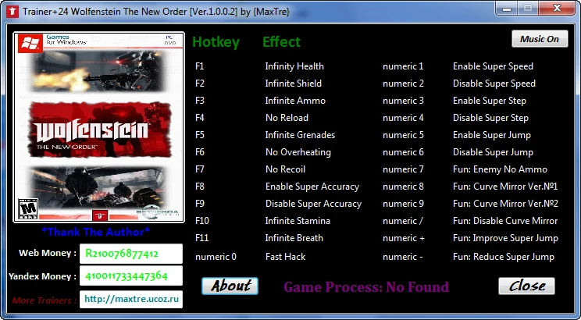Click Fun: Curve Mirror Ver.№1 text
Screen dimensions: 581x320
(505, 187)
